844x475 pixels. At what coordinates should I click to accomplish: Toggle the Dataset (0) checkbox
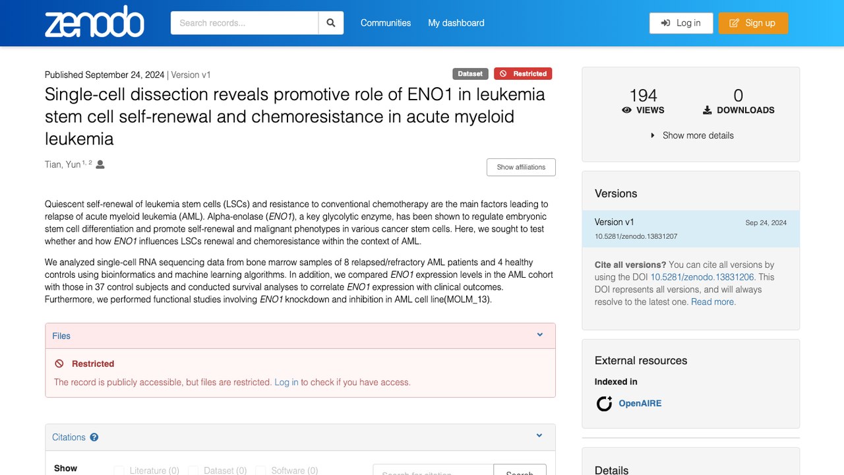pos(193,470)
